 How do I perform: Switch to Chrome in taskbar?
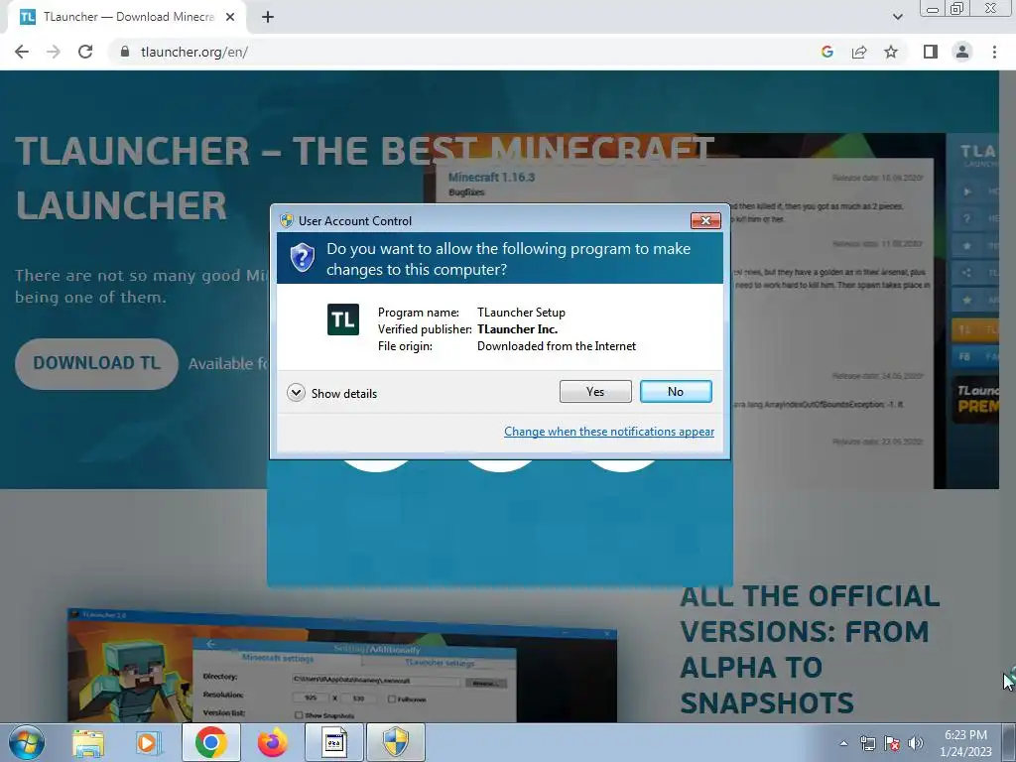(x=211, y=742)
